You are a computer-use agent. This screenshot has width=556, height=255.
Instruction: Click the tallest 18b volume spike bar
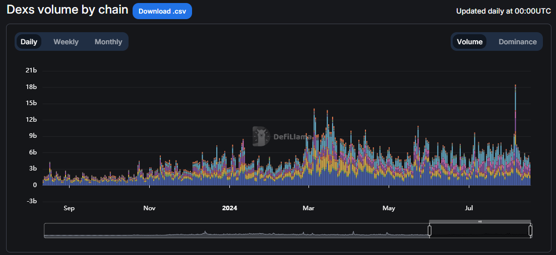(515, 135)
